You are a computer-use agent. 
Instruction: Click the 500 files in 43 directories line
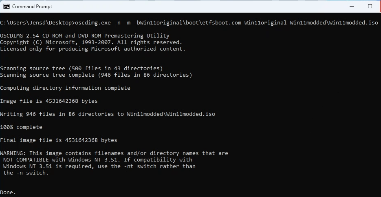coord(81,69)
